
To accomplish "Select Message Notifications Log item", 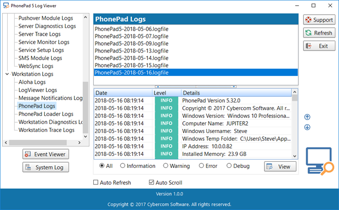I will (51, 98).
